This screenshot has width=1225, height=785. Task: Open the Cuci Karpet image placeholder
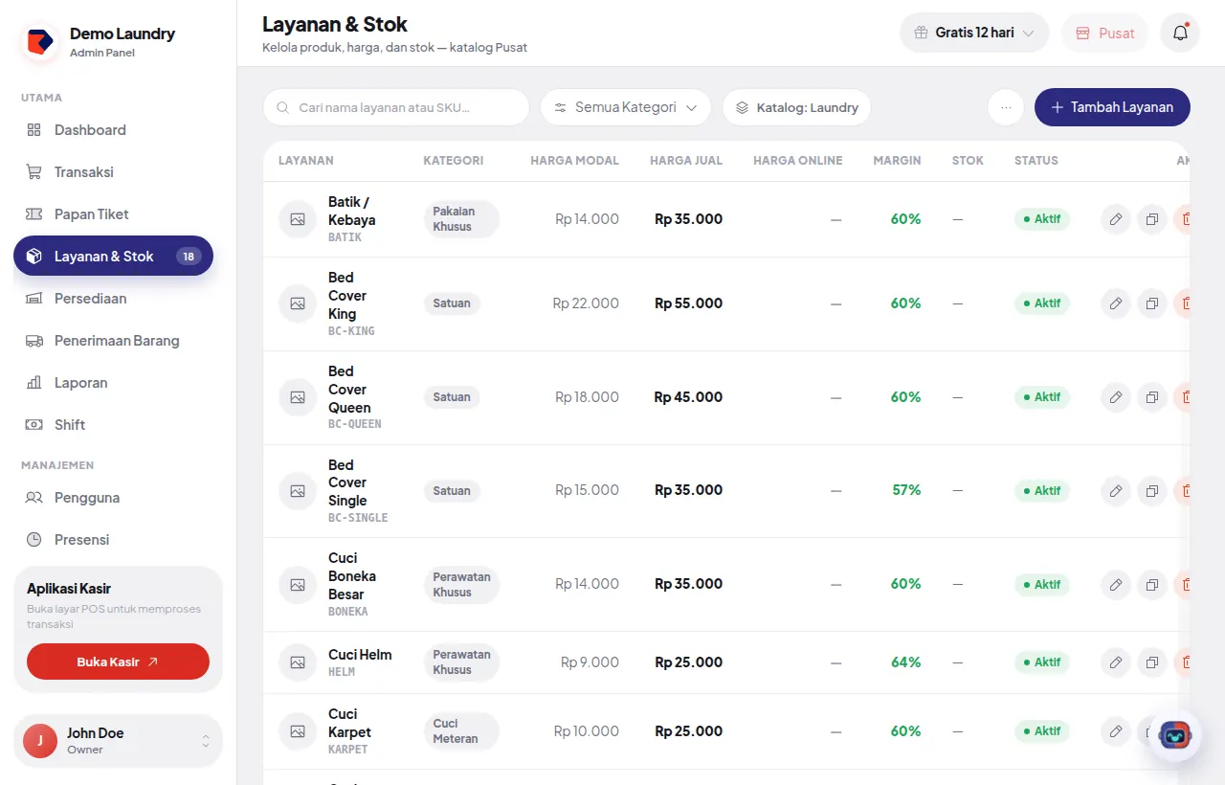(x=298, y=731)
